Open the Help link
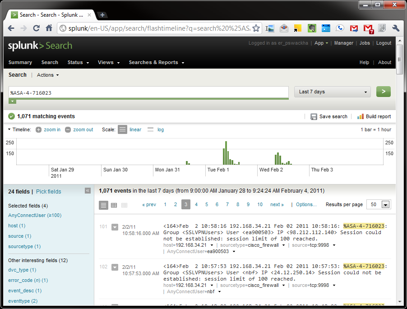Screen dimensions: 407x309 [364, 62]
